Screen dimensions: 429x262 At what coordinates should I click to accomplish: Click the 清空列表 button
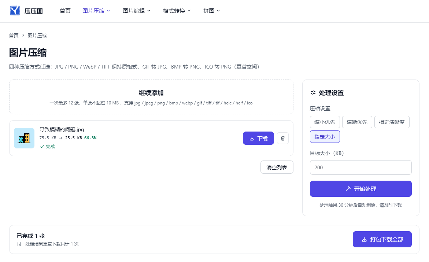(277, 167)
